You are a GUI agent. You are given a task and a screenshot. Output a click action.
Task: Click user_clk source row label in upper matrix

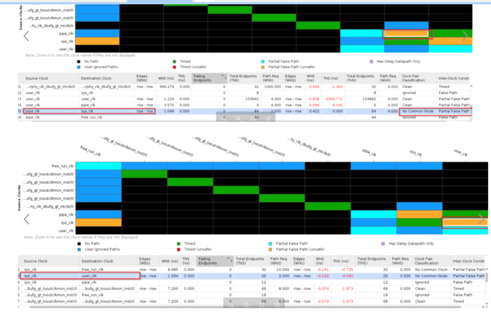66,49
